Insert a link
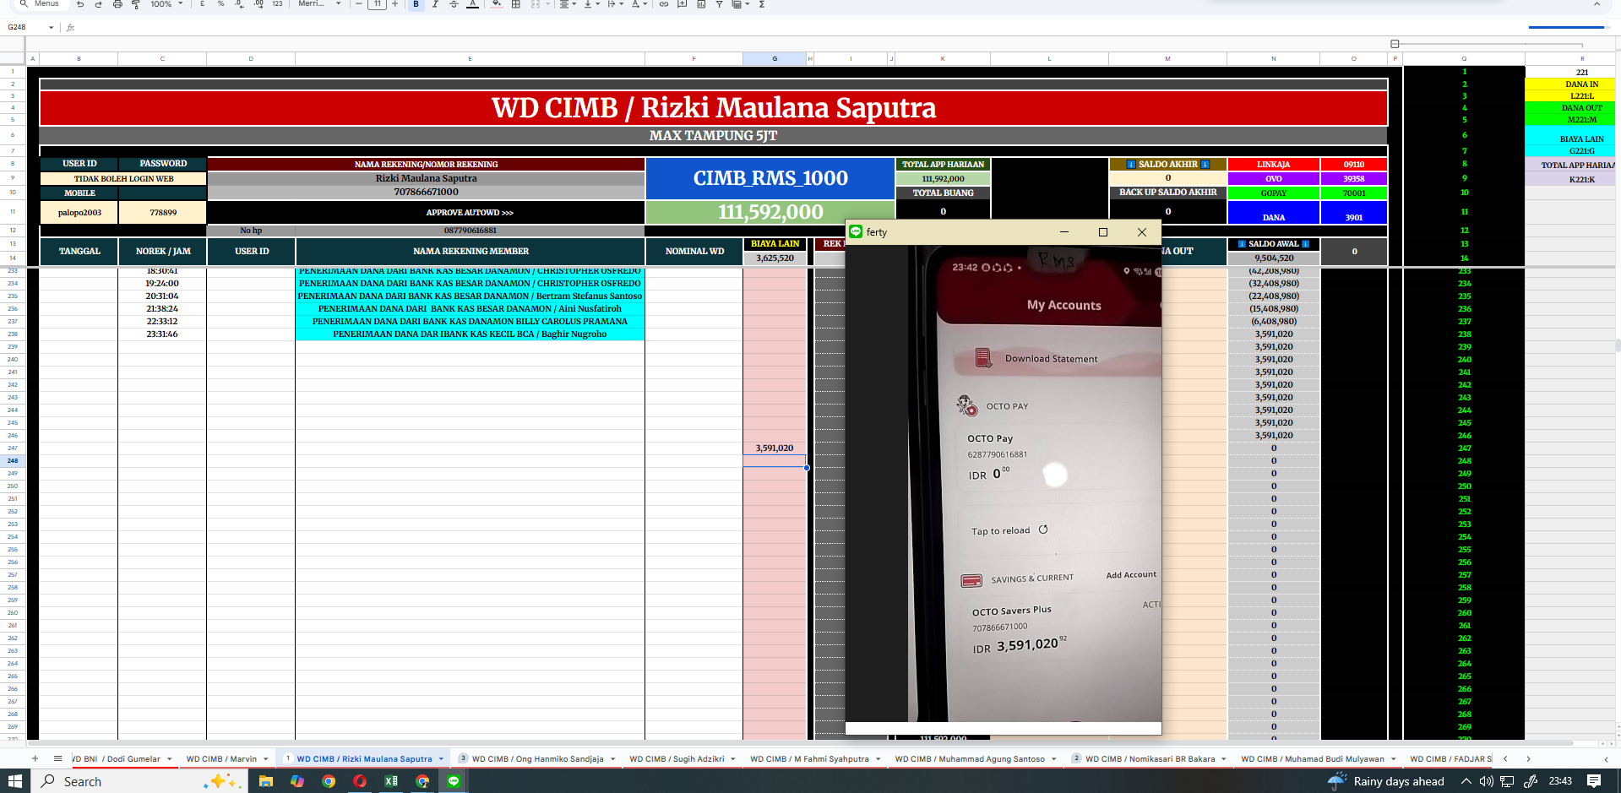The image size is (1621, 793). 664,4
